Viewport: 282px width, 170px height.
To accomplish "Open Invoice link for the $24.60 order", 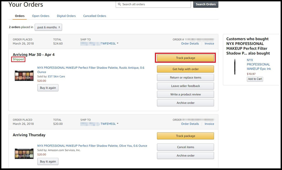I will coord(209,44).
